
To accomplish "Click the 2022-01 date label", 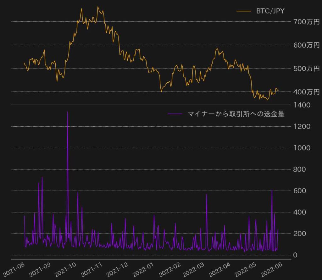I will coord(143,269).
